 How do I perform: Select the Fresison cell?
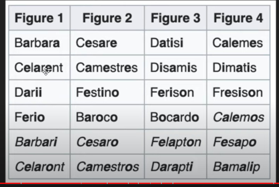(238, 92)
